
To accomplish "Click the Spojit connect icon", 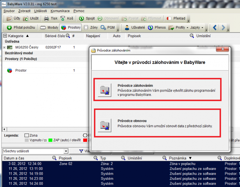I will (x=81, y=18).
